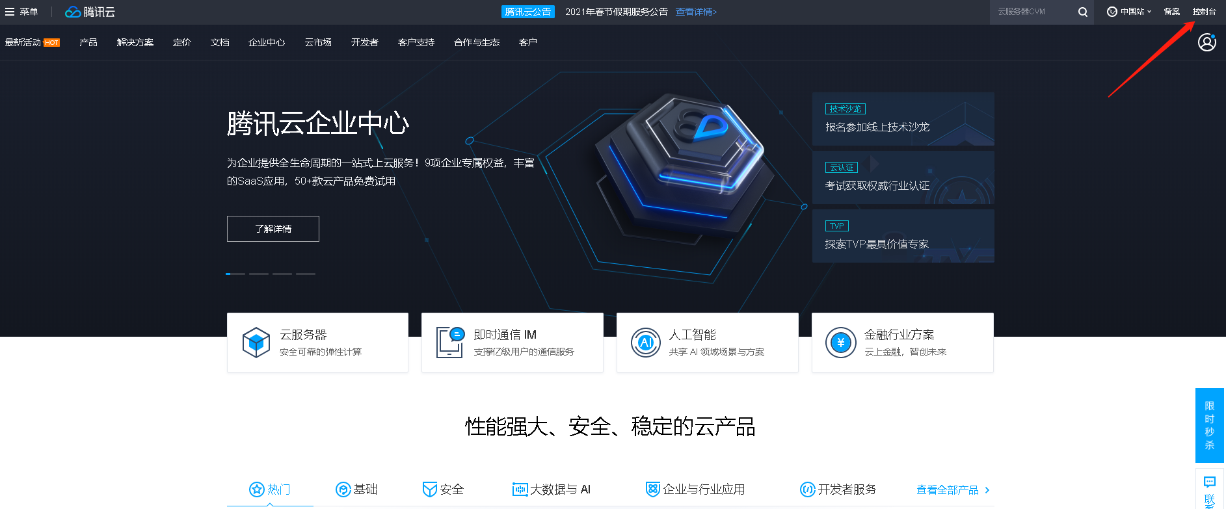Open the 最新活动 menu

[x=23, y=42]
